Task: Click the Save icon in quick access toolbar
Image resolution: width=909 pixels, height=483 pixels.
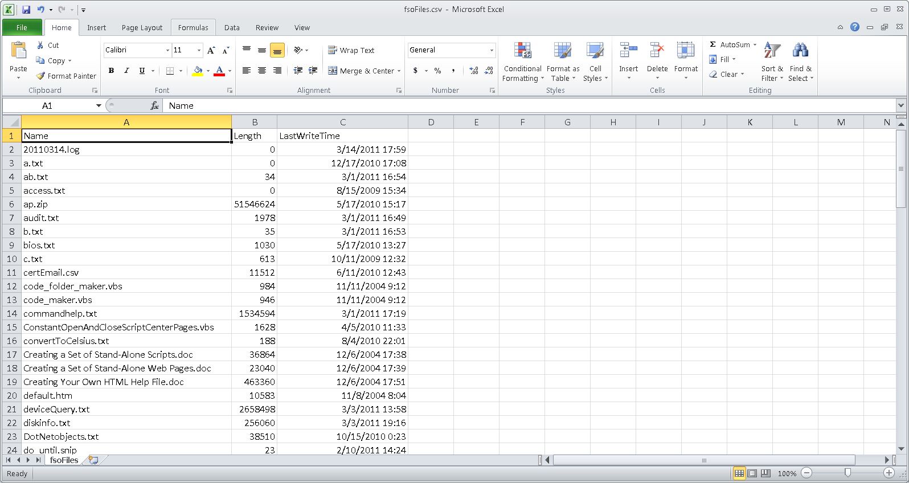Action: click(26, 10)
